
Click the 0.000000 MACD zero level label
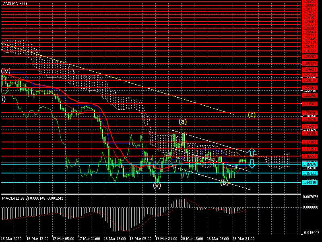coord(310,207)
